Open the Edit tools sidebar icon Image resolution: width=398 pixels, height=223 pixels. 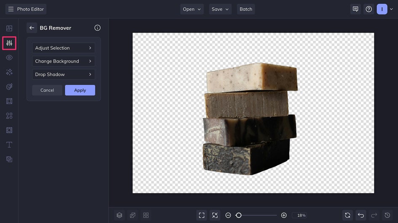9,43
